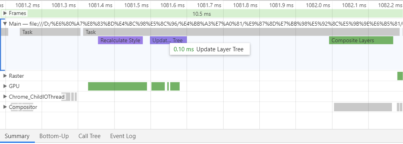
Task: Click the 1081.8 ms ruler label
Action: [245, 5]
